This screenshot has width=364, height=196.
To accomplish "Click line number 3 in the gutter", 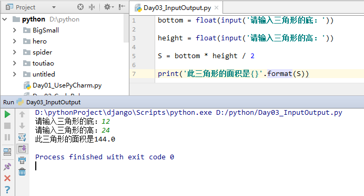I will tap(134, 38).
